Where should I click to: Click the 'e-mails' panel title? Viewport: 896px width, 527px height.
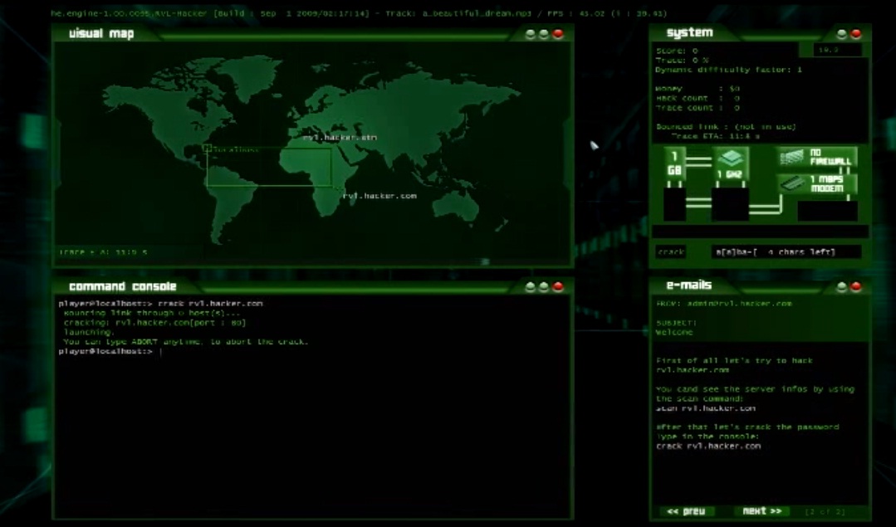pyautogui.click(x=689, y=285)
